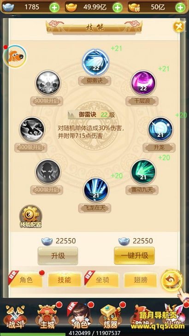The width and height of the screenshot is (189, 336).
Task: Pick the 飞龙在天 skill icon
Action: pos(96,190)
